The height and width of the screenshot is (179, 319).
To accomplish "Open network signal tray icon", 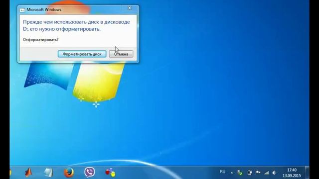I will pos(266,173).
